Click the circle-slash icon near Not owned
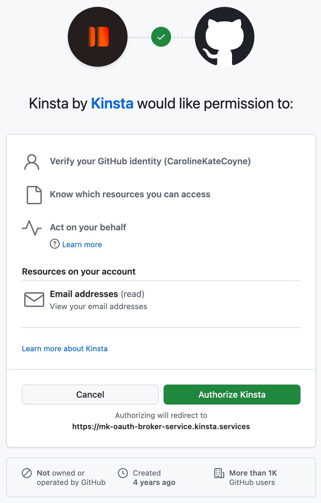321x503 pixels. click(27, 473)
